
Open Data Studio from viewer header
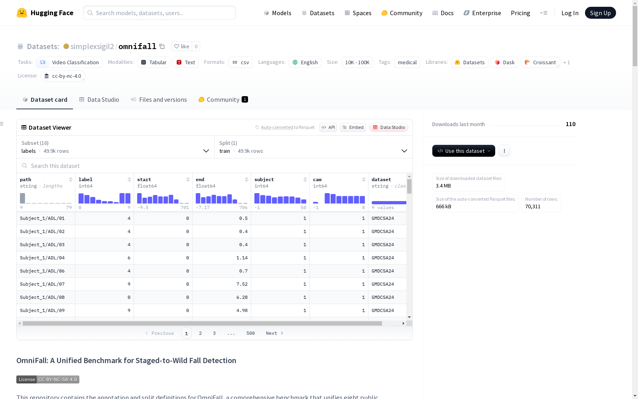389,127
